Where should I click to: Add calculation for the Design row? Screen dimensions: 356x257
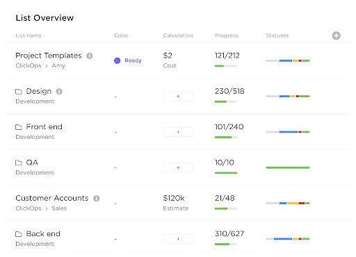pyautogui.click(x=178, y=97)
